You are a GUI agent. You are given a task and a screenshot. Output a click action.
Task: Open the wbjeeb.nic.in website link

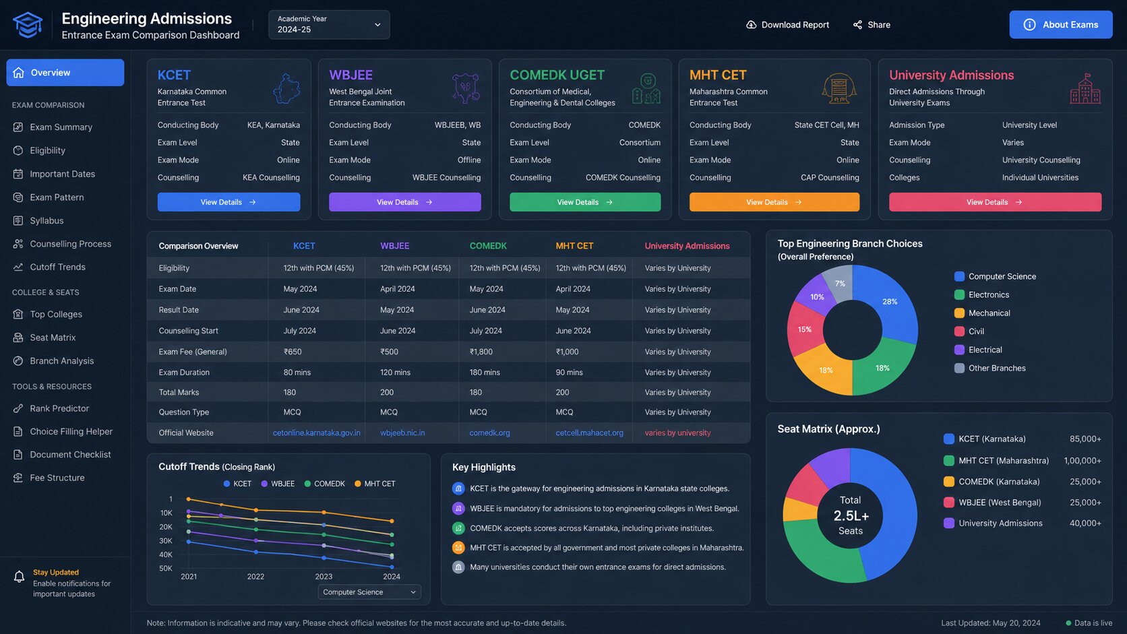tap(402, 433)
